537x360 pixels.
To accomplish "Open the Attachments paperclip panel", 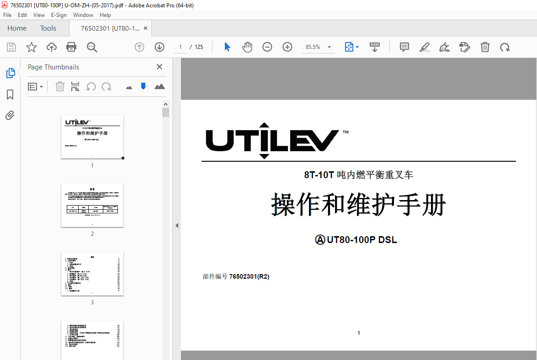I will pos(10,115).
